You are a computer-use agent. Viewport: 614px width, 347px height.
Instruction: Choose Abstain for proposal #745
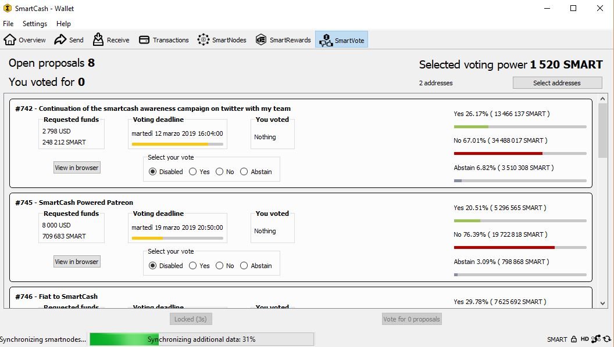point(244,266)
